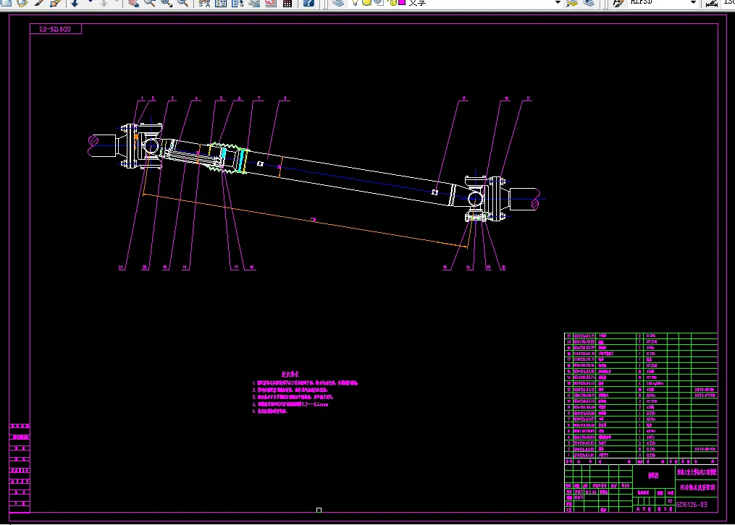The image size is (735, 525).
Task: Activate Zoom Window tool
Action: 166,3
